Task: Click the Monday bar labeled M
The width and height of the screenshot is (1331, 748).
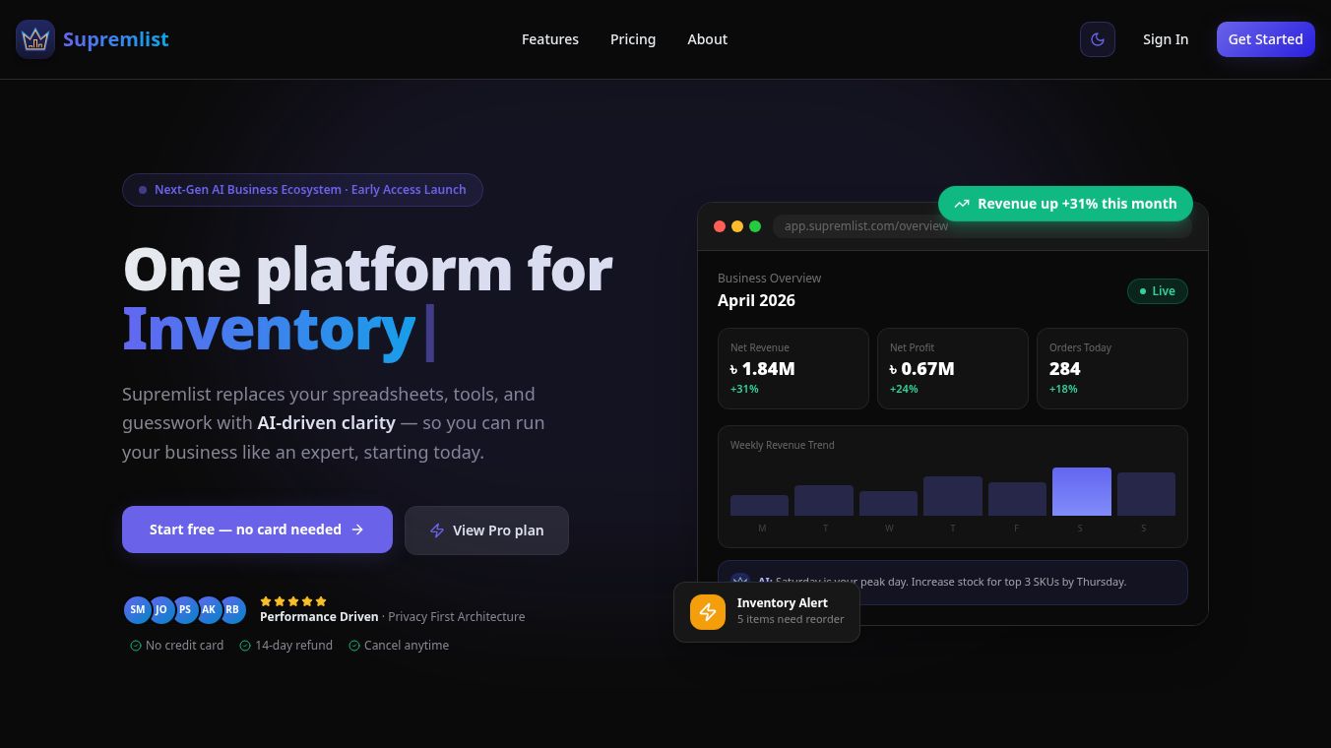Action: (x=759, y=505)
